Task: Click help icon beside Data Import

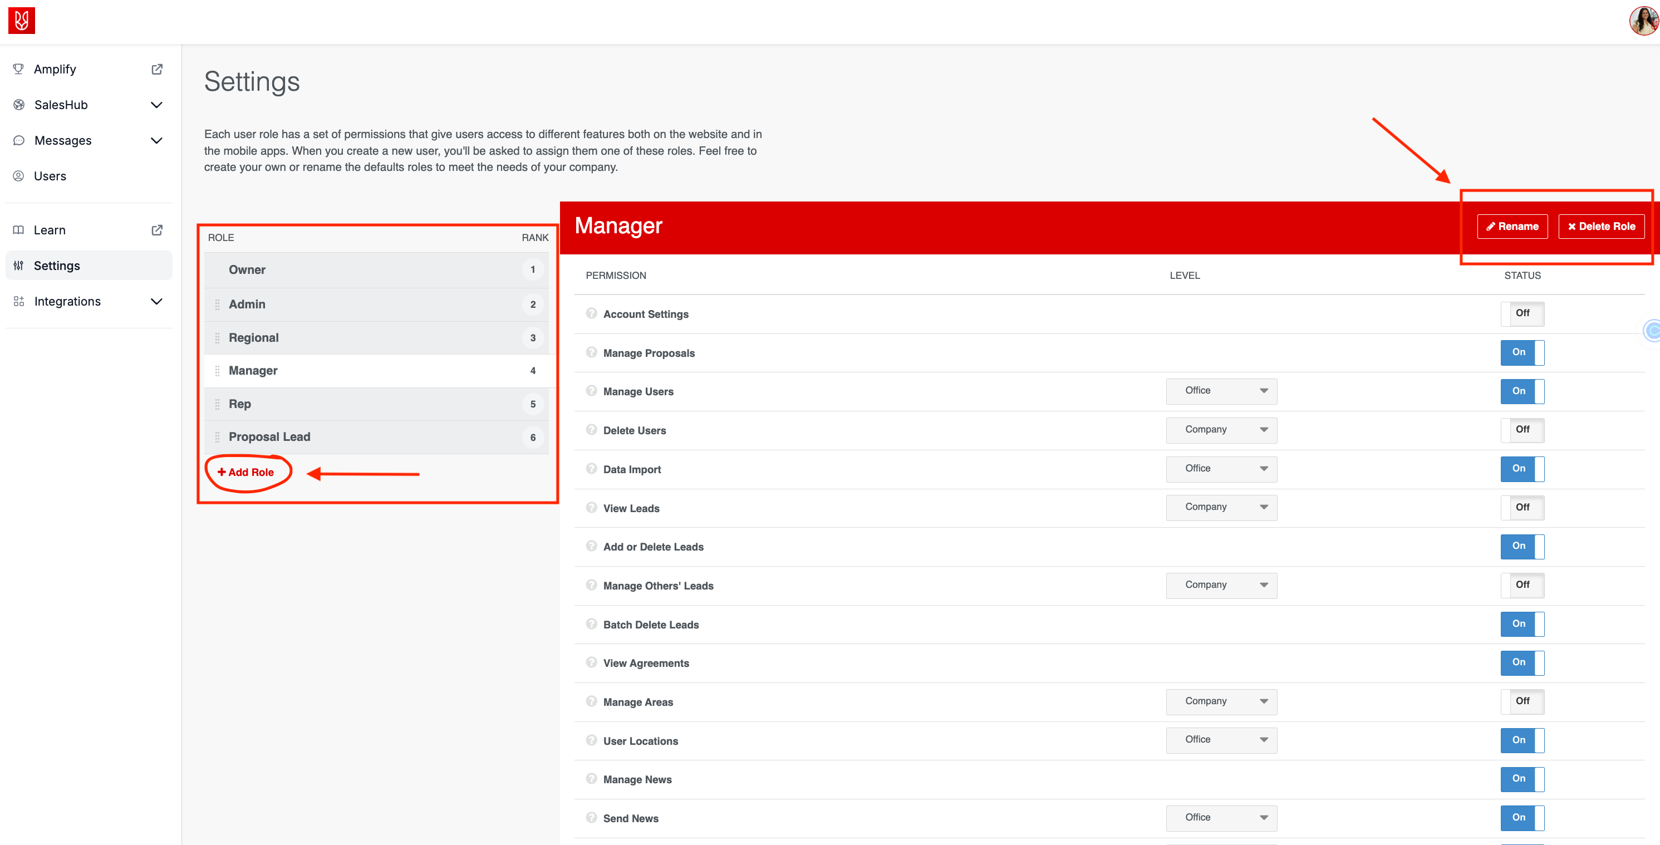Action: 592,468
